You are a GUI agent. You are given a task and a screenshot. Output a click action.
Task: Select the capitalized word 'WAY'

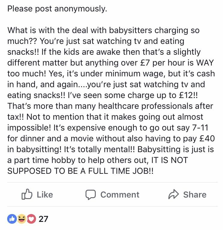point(205,63)
